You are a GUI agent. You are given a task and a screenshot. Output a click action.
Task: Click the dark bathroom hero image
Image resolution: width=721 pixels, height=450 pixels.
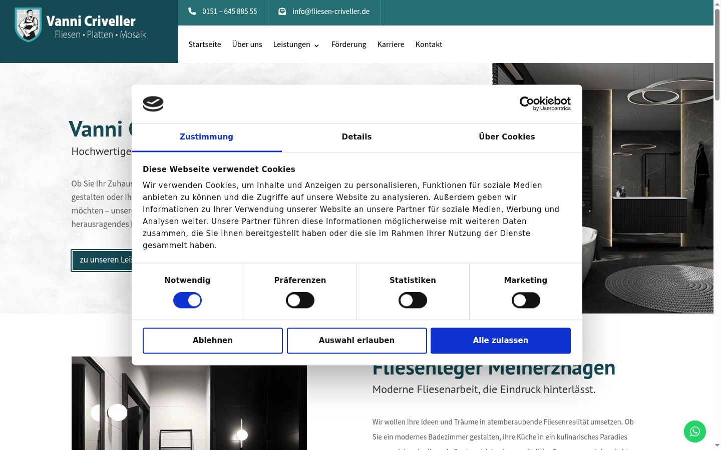coord(648,188)
